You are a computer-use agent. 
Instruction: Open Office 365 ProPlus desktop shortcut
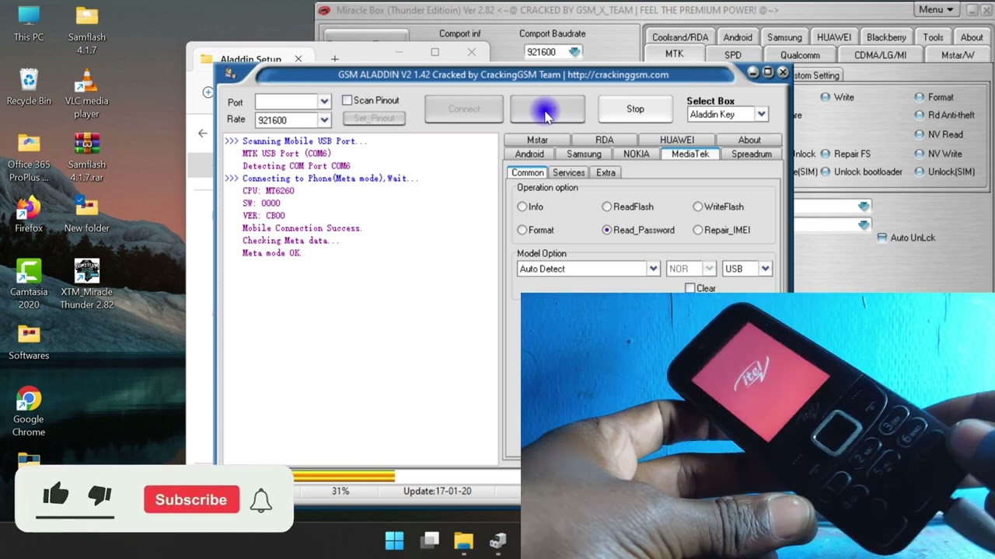click(x=29, y=158)
